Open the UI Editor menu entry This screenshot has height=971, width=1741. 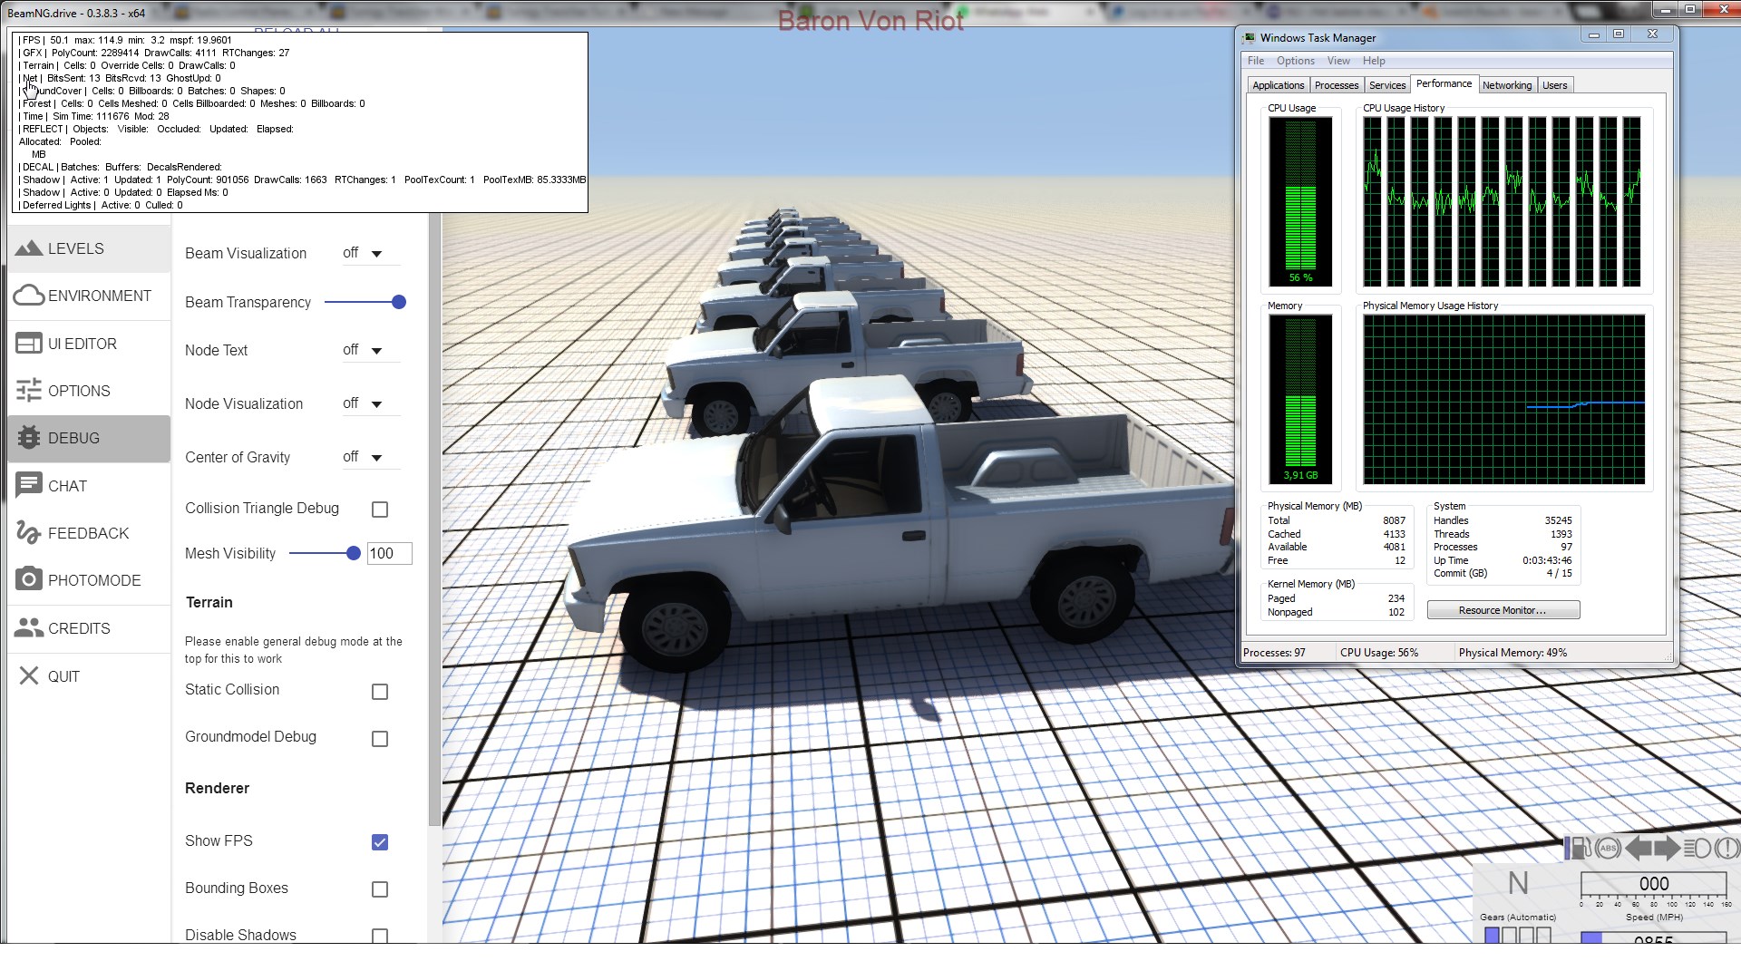tap(89, 344)
